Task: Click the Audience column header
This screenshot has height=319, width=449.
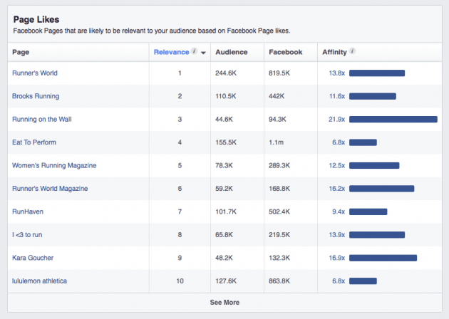Action: pyautogui.click(x=230, y=52)
